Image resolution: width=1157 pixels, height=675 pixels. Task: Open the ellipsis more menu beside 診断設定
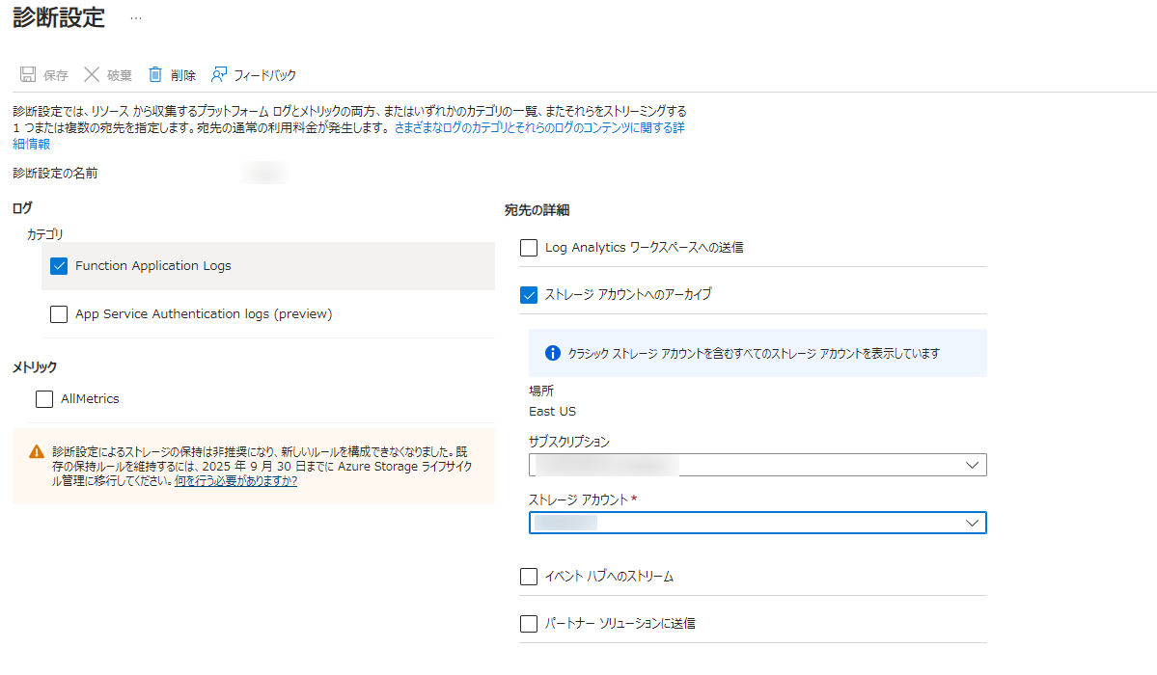[136, 18]
